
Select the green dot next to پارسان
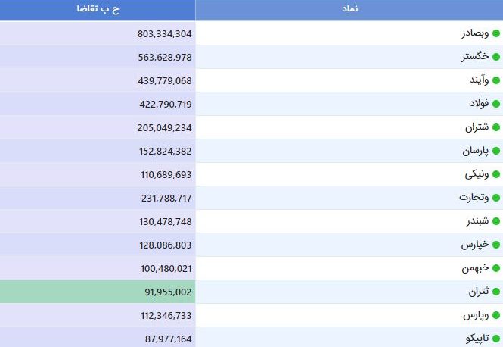point(496,151)
